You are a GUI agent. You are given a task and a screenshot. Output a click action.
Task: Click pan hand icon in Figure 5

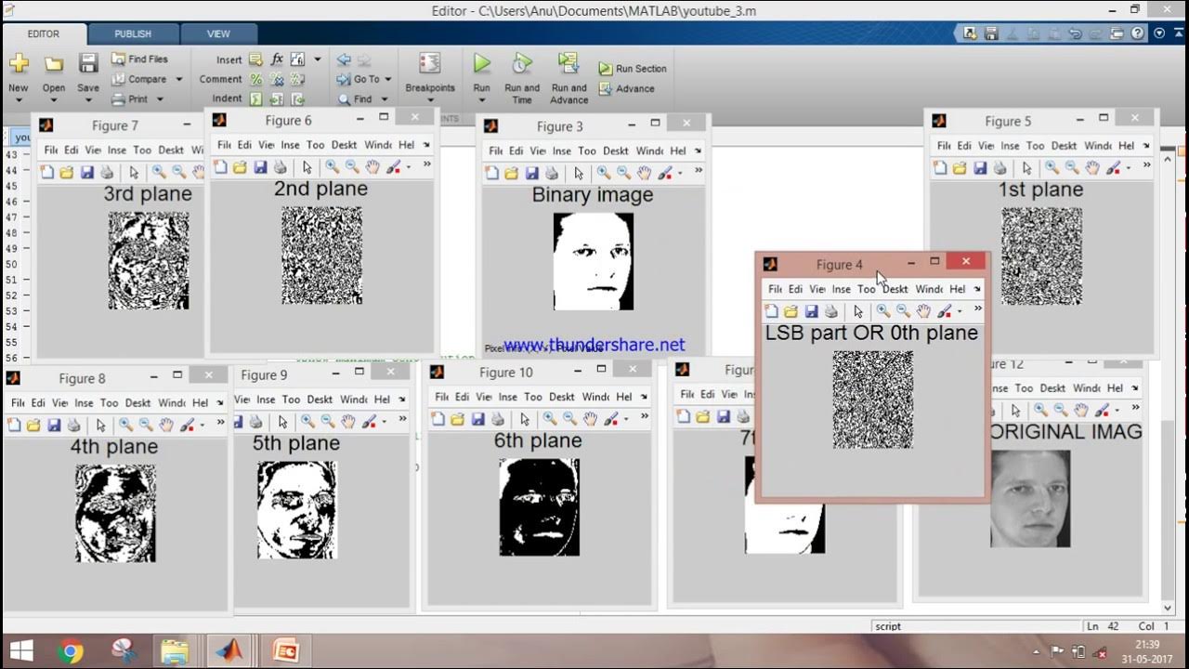(1092, 168)
